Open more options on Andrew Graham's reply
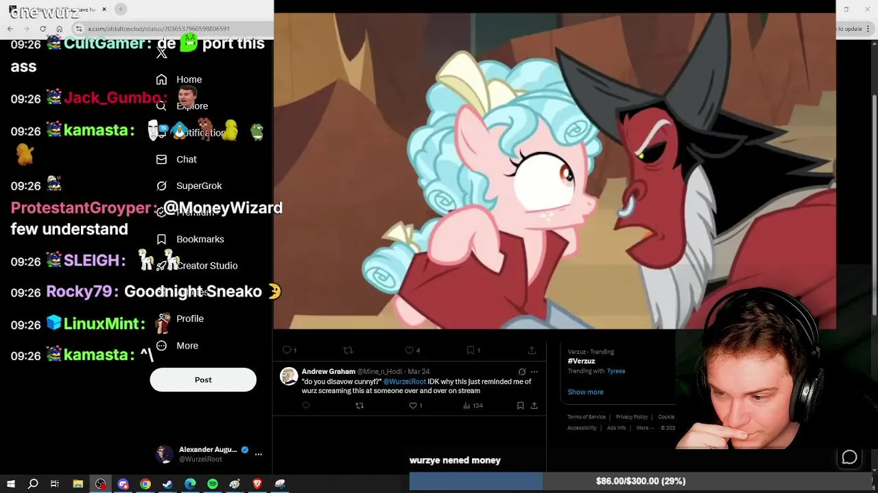Viewport: 878px width, 493px height. [534, 372]
